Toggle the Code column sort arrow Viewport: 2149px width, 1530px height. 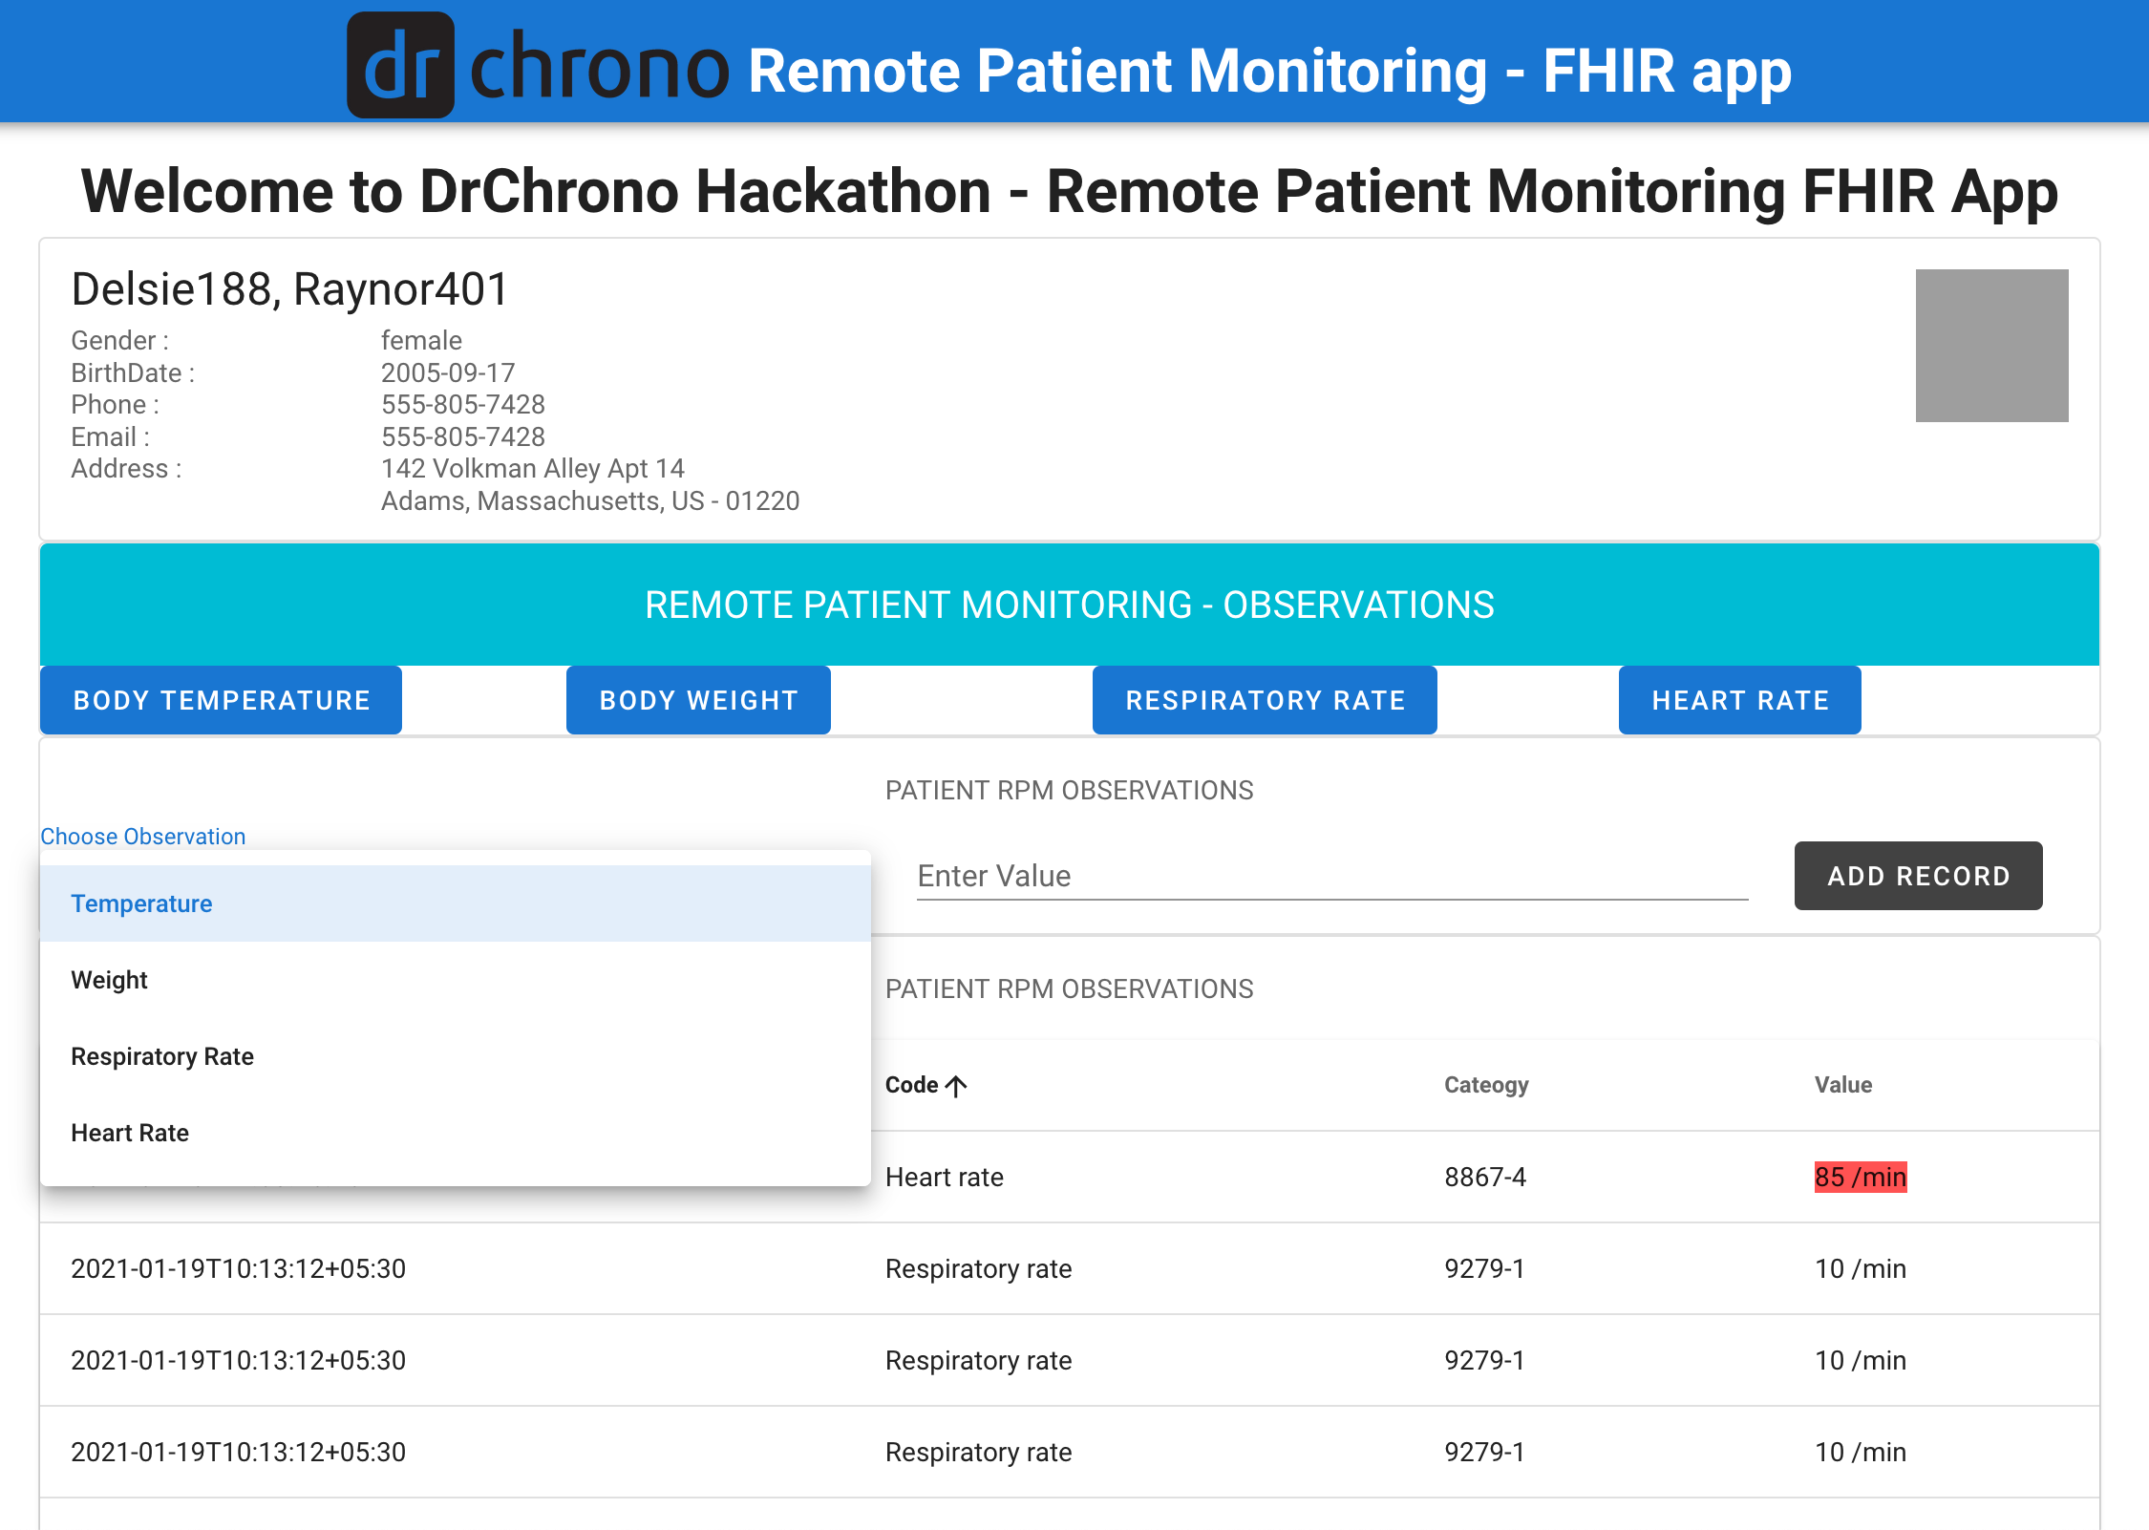click(x=956, y=1085)
